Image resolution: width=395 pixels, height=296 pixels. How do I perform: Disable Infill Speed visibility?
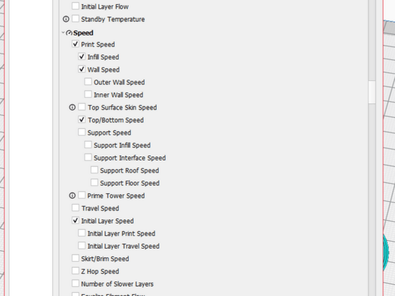coord(82,57)
